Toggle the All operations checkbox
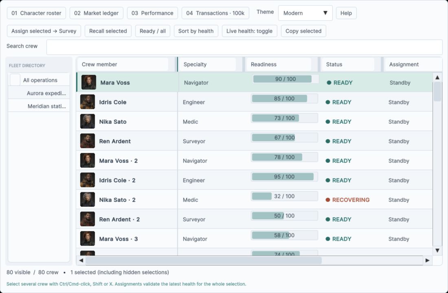The image size is (448, 293). 15,80
